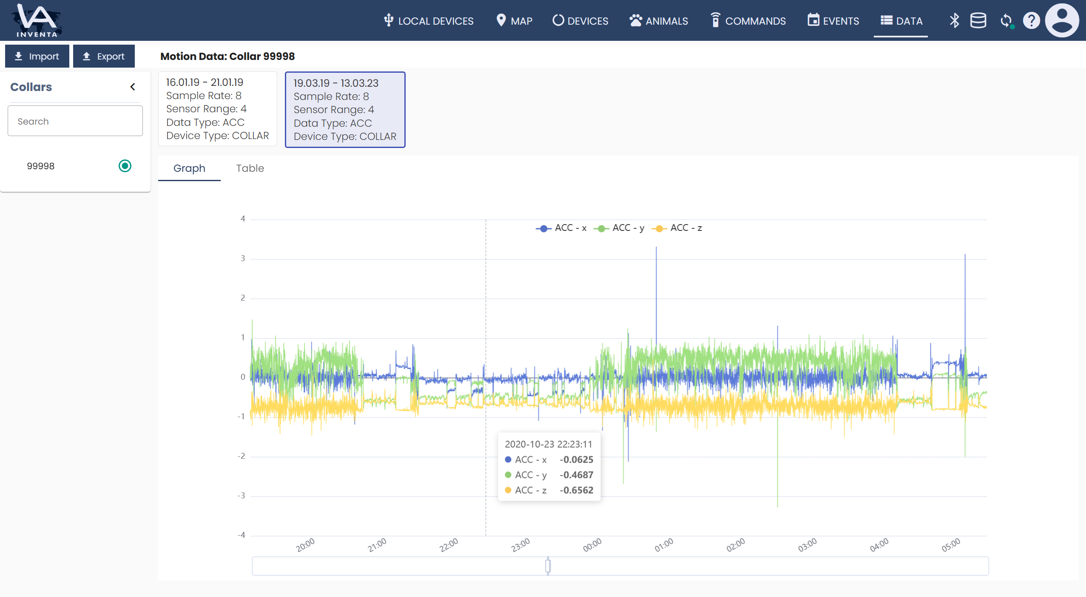Open the database storage icon
Viewport: 1086px width, 597px height.
click(x=978, y=20)
